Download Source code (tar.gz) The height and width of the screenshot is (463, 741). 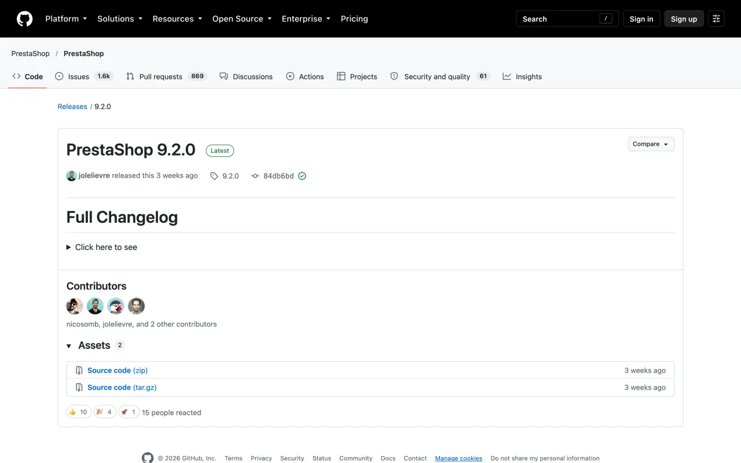(x=122, y=387)
